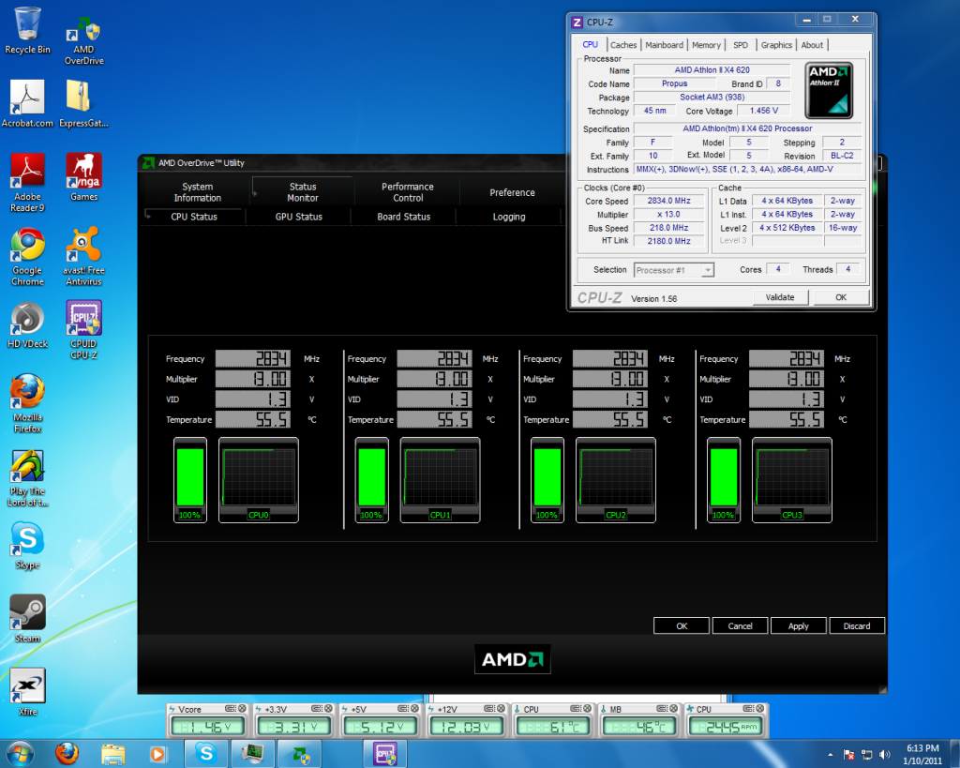Open the About tab in CPU-Z
This screenshot has height=768, width=960.
tap(812, 45)
